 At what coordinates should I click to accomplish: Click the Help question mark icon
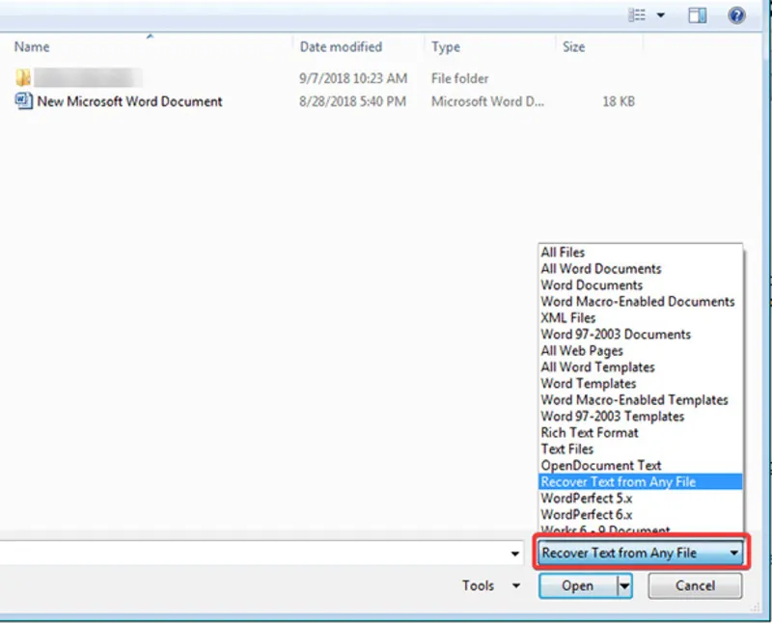click(x=736, y=15)
